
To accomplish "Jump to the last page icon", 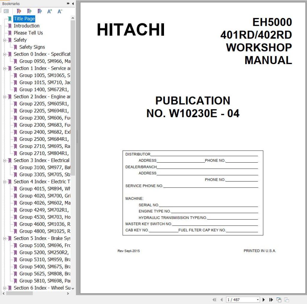I will [x=271, y=300].
